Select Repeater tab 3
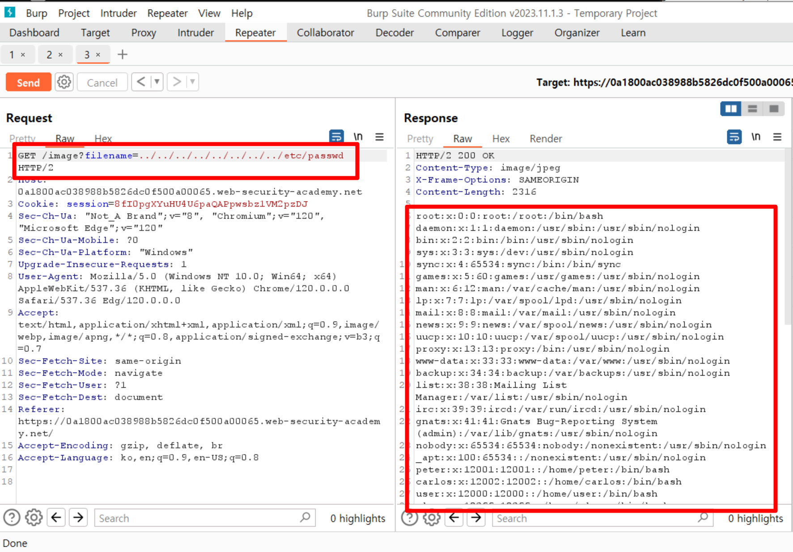 tap(87, 55)
